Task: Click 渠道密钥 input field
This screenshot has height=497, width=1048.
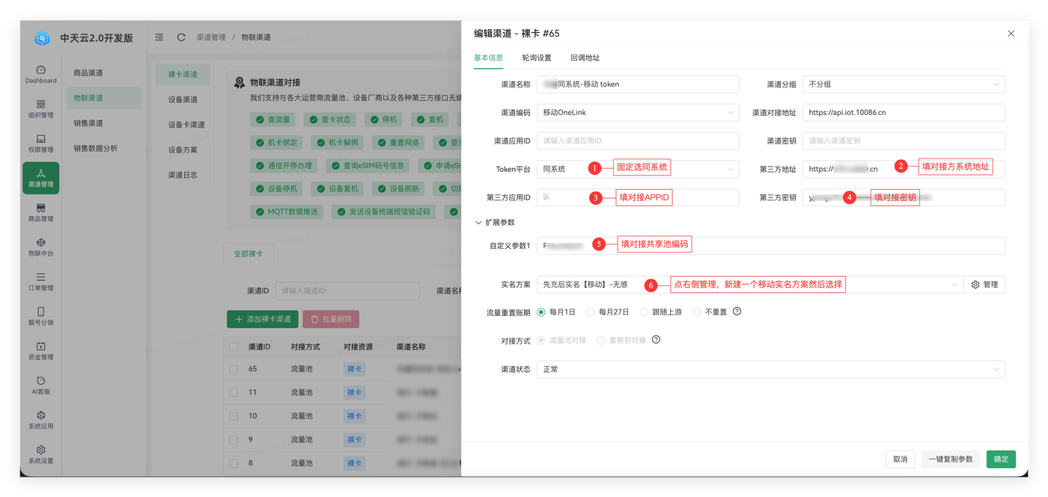Action: 904,141
